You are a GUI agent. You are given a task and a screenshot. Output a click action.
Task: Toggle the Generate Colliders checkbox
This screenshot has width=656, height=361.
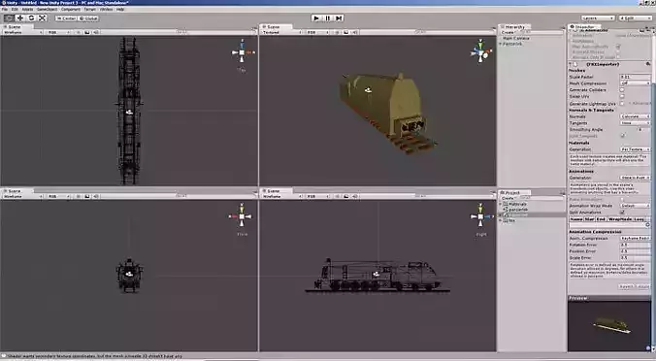(622, 90)
